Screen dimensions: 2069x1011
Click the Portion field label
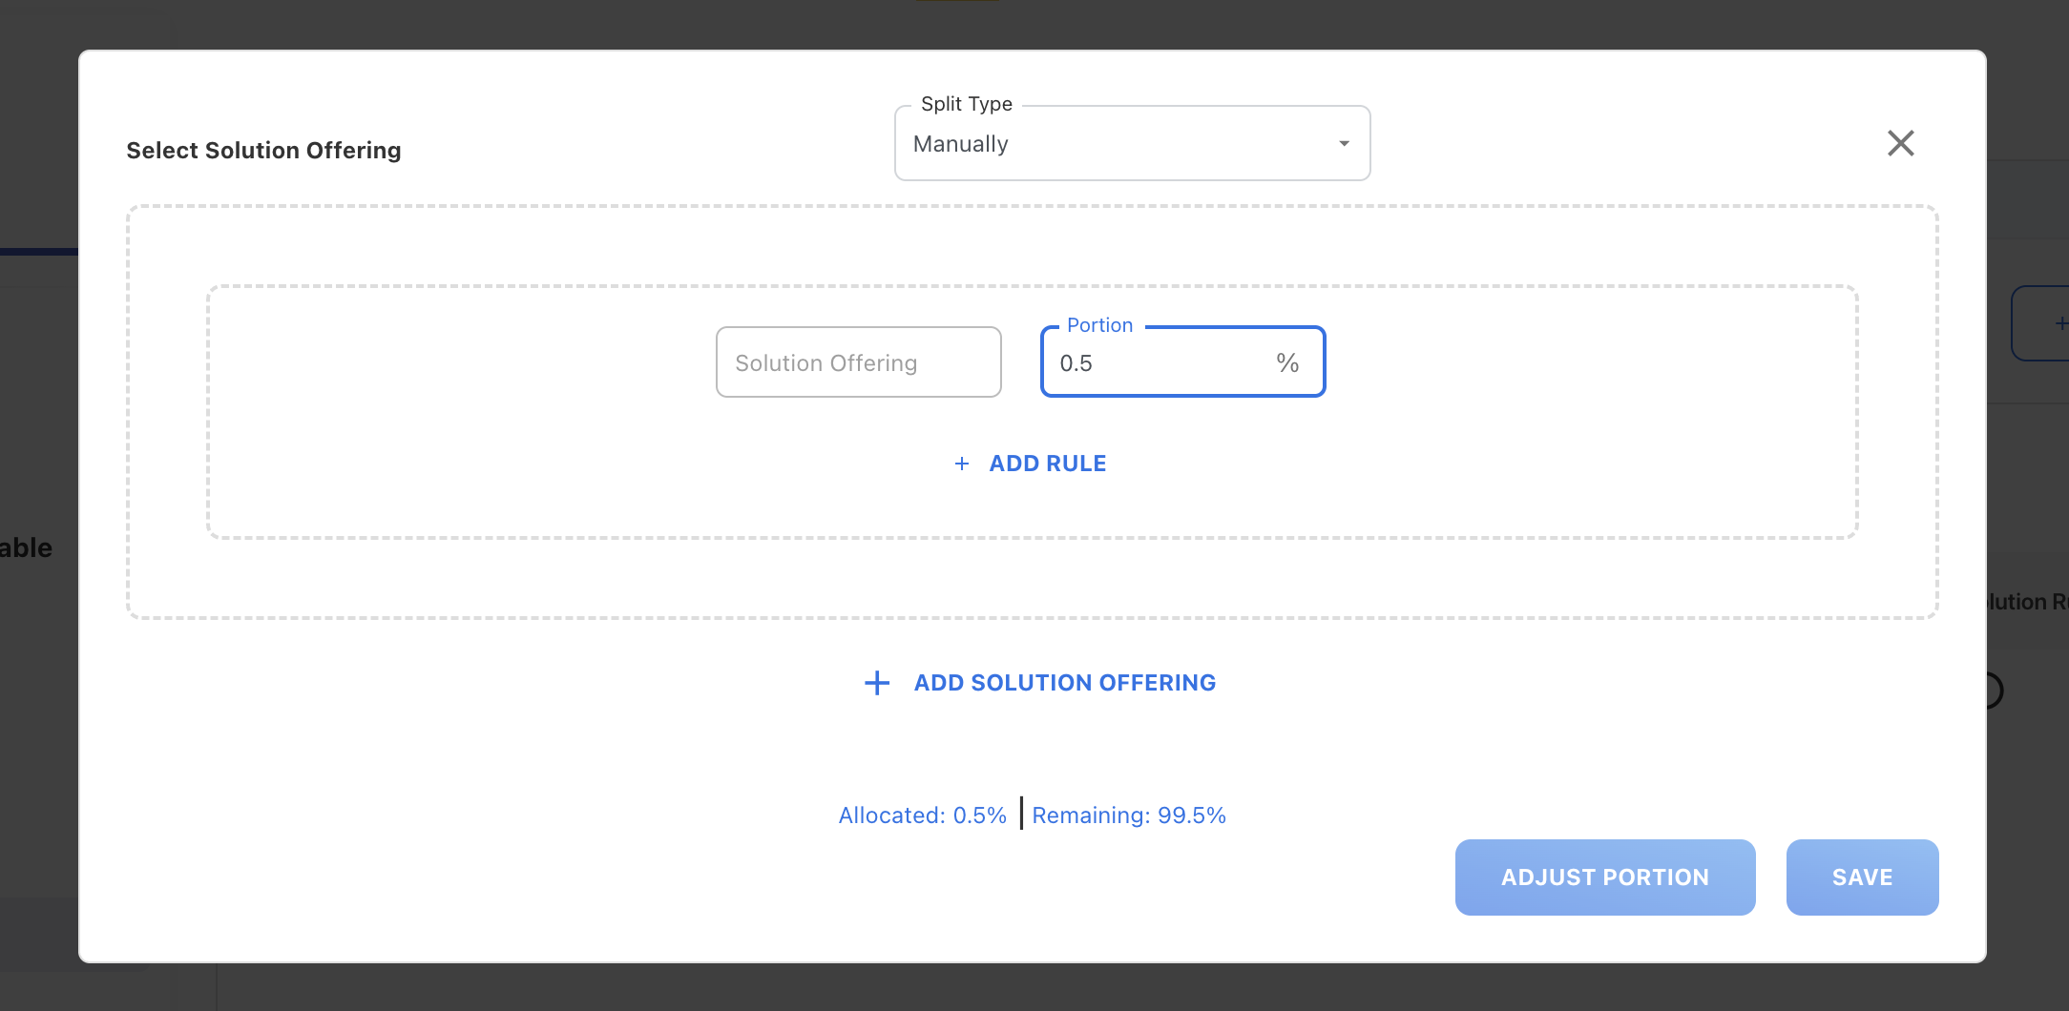click(1099, 325)
